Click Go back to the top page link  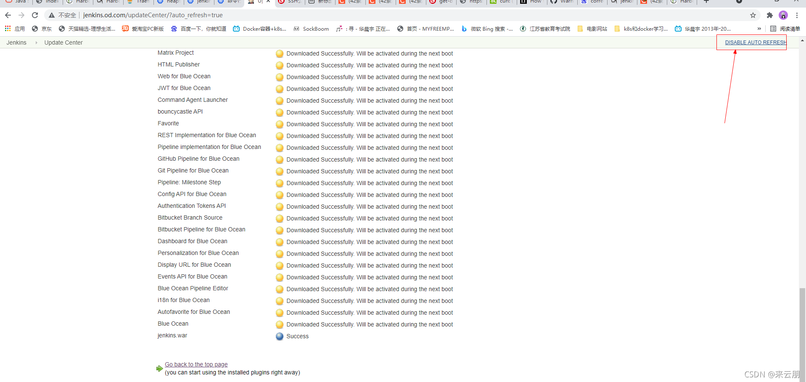tap(196, 364)
